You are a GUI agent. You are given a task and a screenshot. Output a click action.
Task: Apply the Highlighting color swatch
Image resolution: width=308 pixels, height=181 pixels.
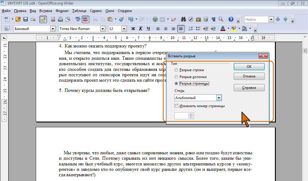click(233, 29)
